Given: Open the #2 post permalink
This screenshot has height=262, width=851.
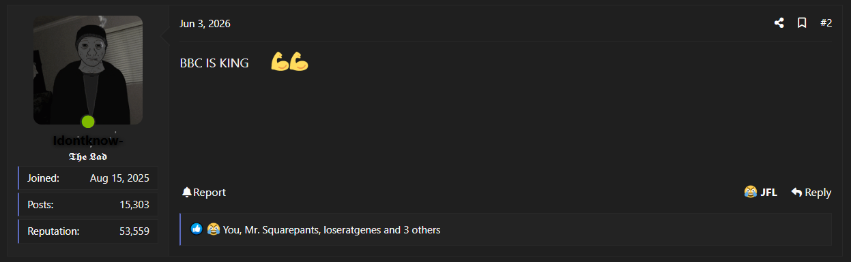Looking at the screenshot, I should point(826,23).
